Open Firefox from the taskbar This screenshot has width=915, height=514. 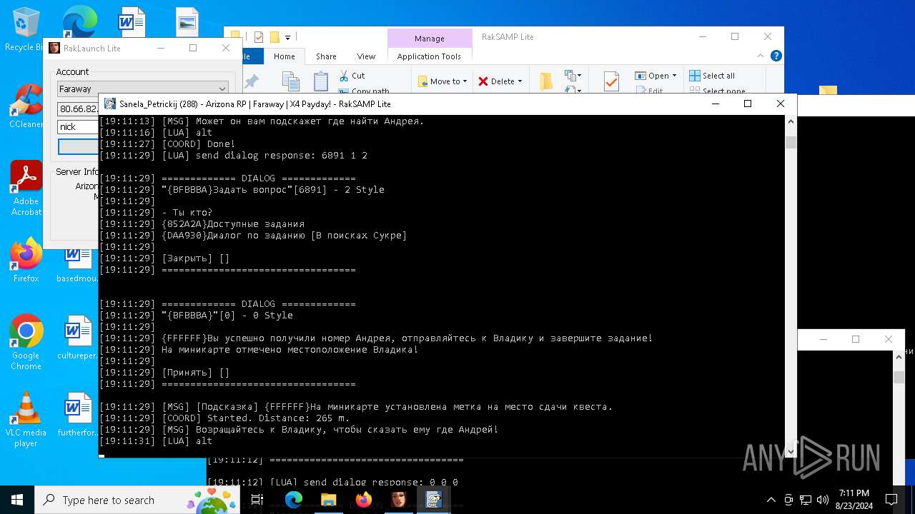coord(363,500)
